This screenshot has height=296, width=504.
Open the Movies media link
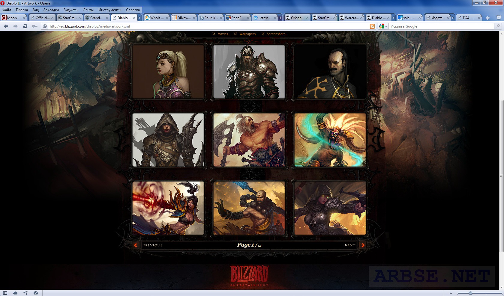click(223, 34)
